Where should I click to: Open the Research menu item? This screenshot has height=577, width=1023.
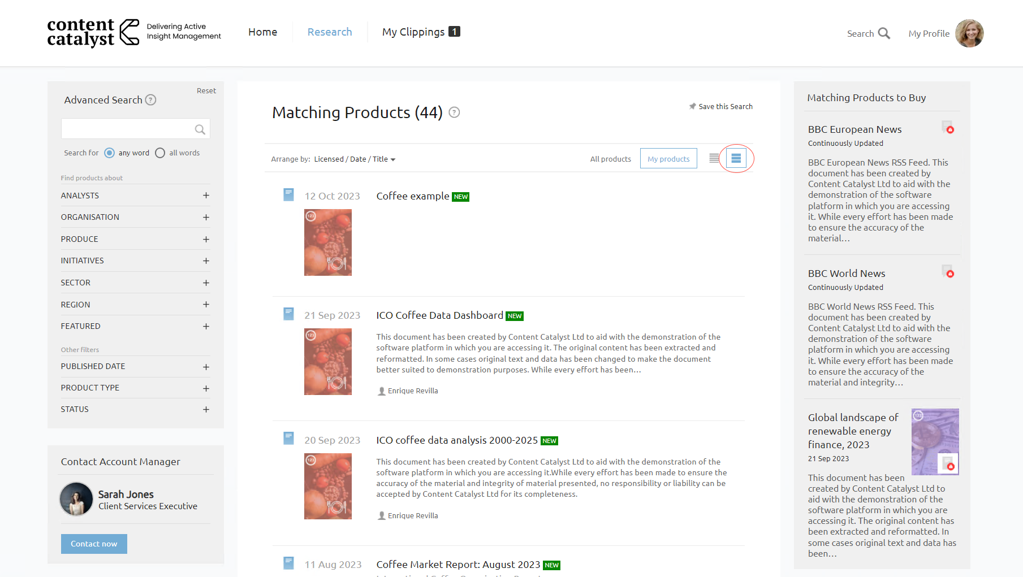coord(330,32)
